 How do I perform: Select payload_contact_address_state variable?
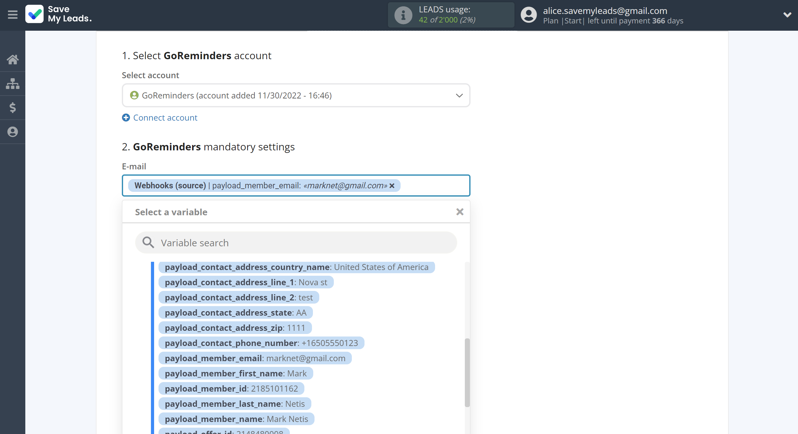coord(235,313)
